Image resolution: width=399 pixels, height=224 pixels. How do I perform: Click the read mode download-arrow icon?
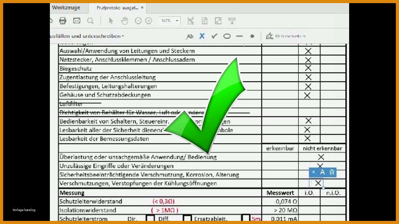point(232,21)
